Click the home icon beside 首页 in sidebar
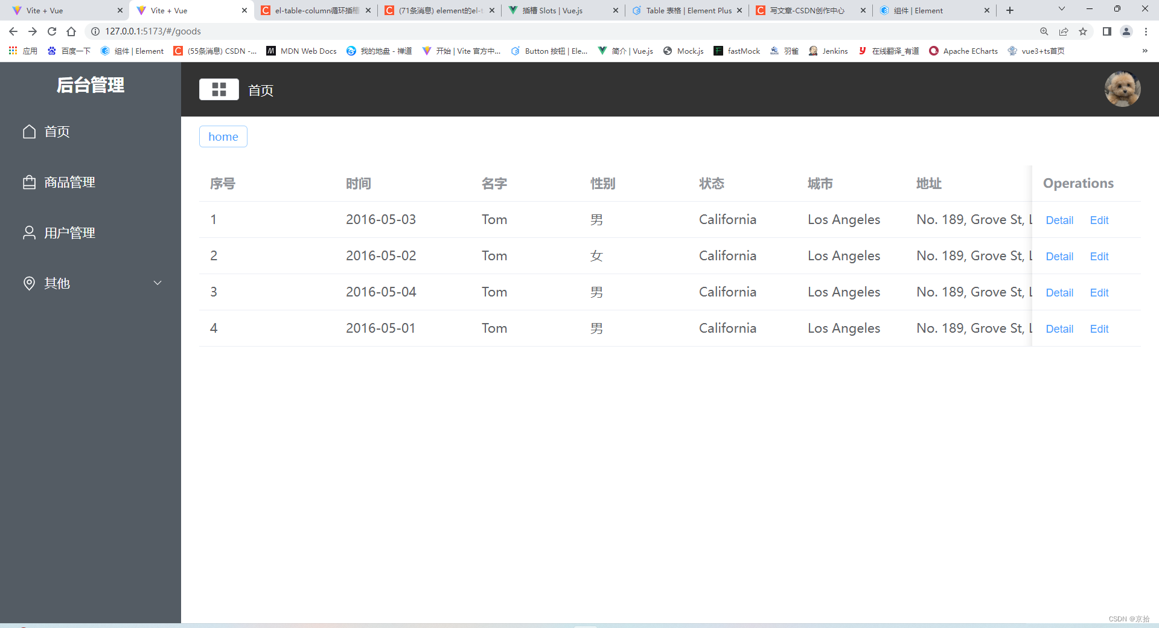The height and width of the screenshot is (628, 1159). [29, 132]
